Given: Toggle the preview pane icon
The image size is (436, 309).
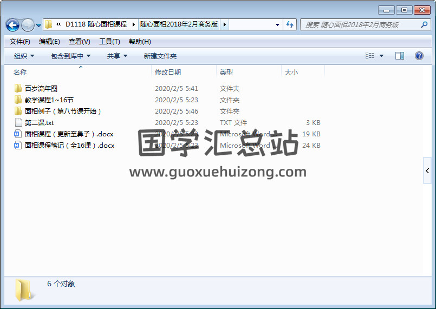Looking at the screenshot, I should coord(400,56).
